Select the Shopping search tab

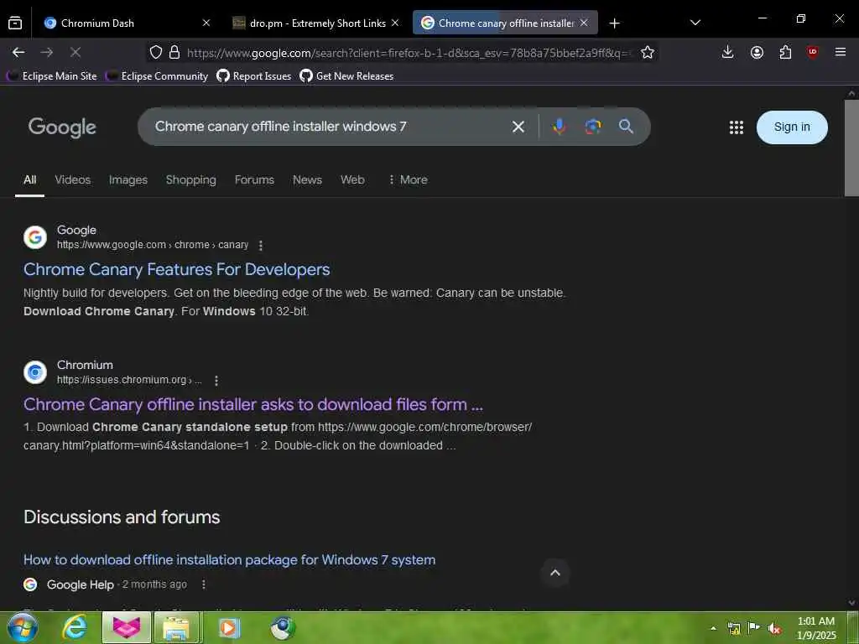pyautogui.click(x=190, y=179)
